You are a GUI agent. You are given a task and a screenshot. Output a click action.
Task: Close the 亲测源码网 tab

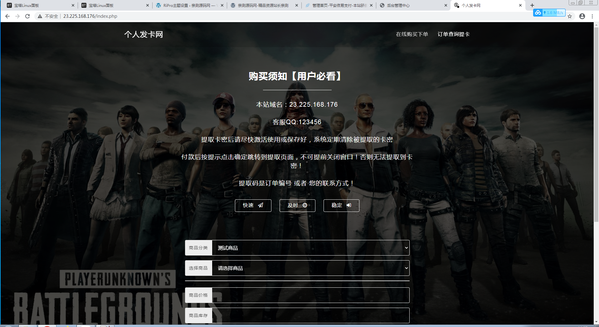coord(296,5)
